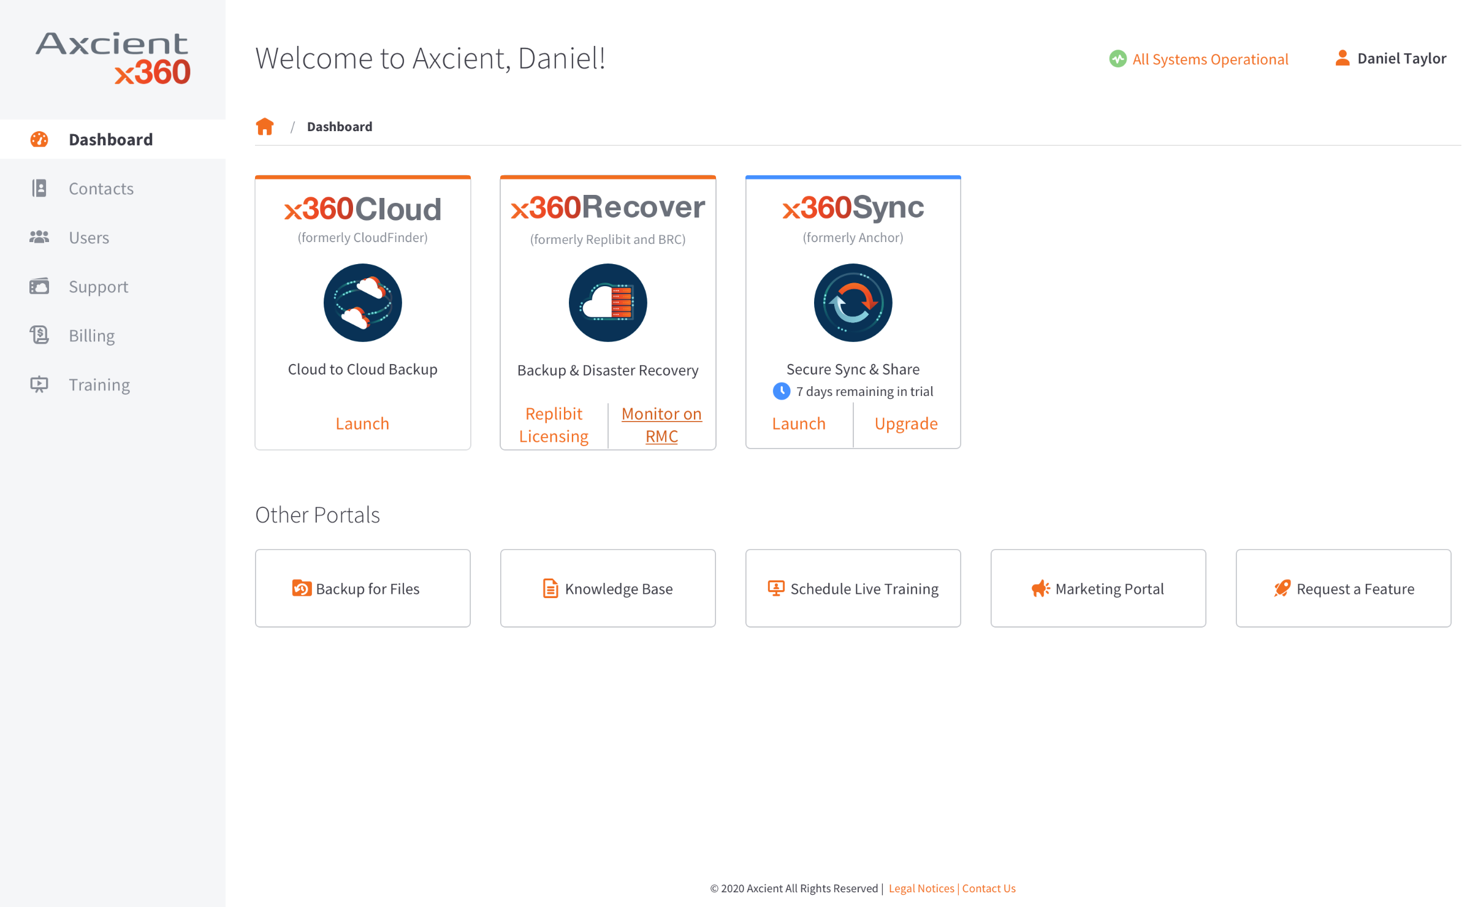This screenshot has height=907, width=1470.
Task: Click the person icon next to Daniel Taylor
Action: 1342,58
